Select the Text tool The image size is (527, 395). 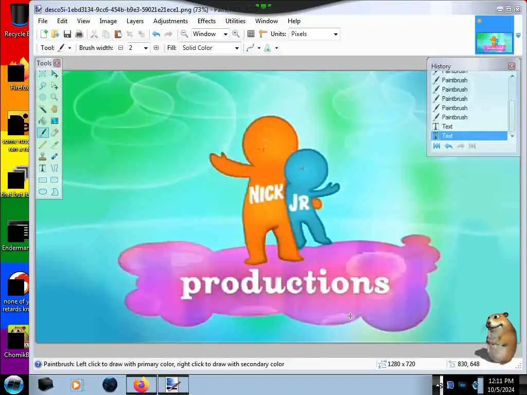pos(43,168)
